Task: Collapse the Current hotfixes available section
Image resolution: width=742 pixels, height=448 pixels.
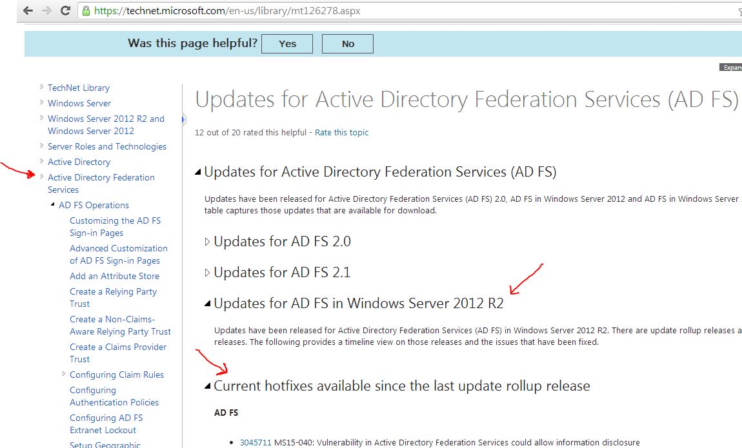Action: click(207, 386)
